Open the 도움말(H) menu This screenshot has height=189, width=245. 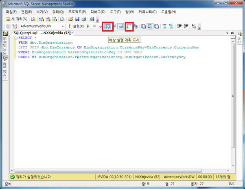[x=168, y=12]
